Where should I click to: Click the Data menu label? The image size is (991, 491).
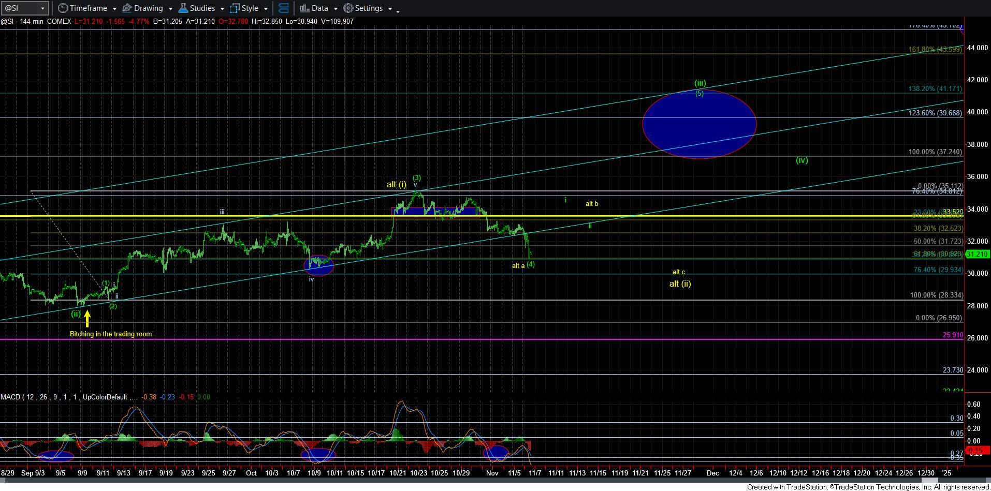click(x=319, y=8)
